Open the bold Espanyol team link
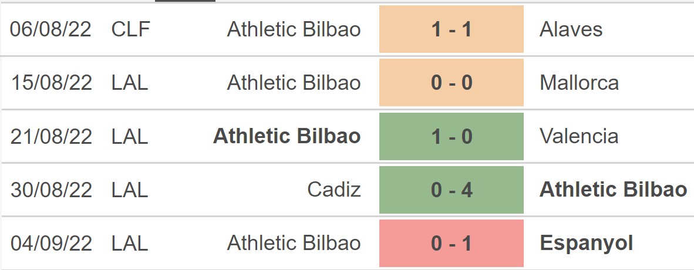694x270 pixels. [x=586, y=243]
